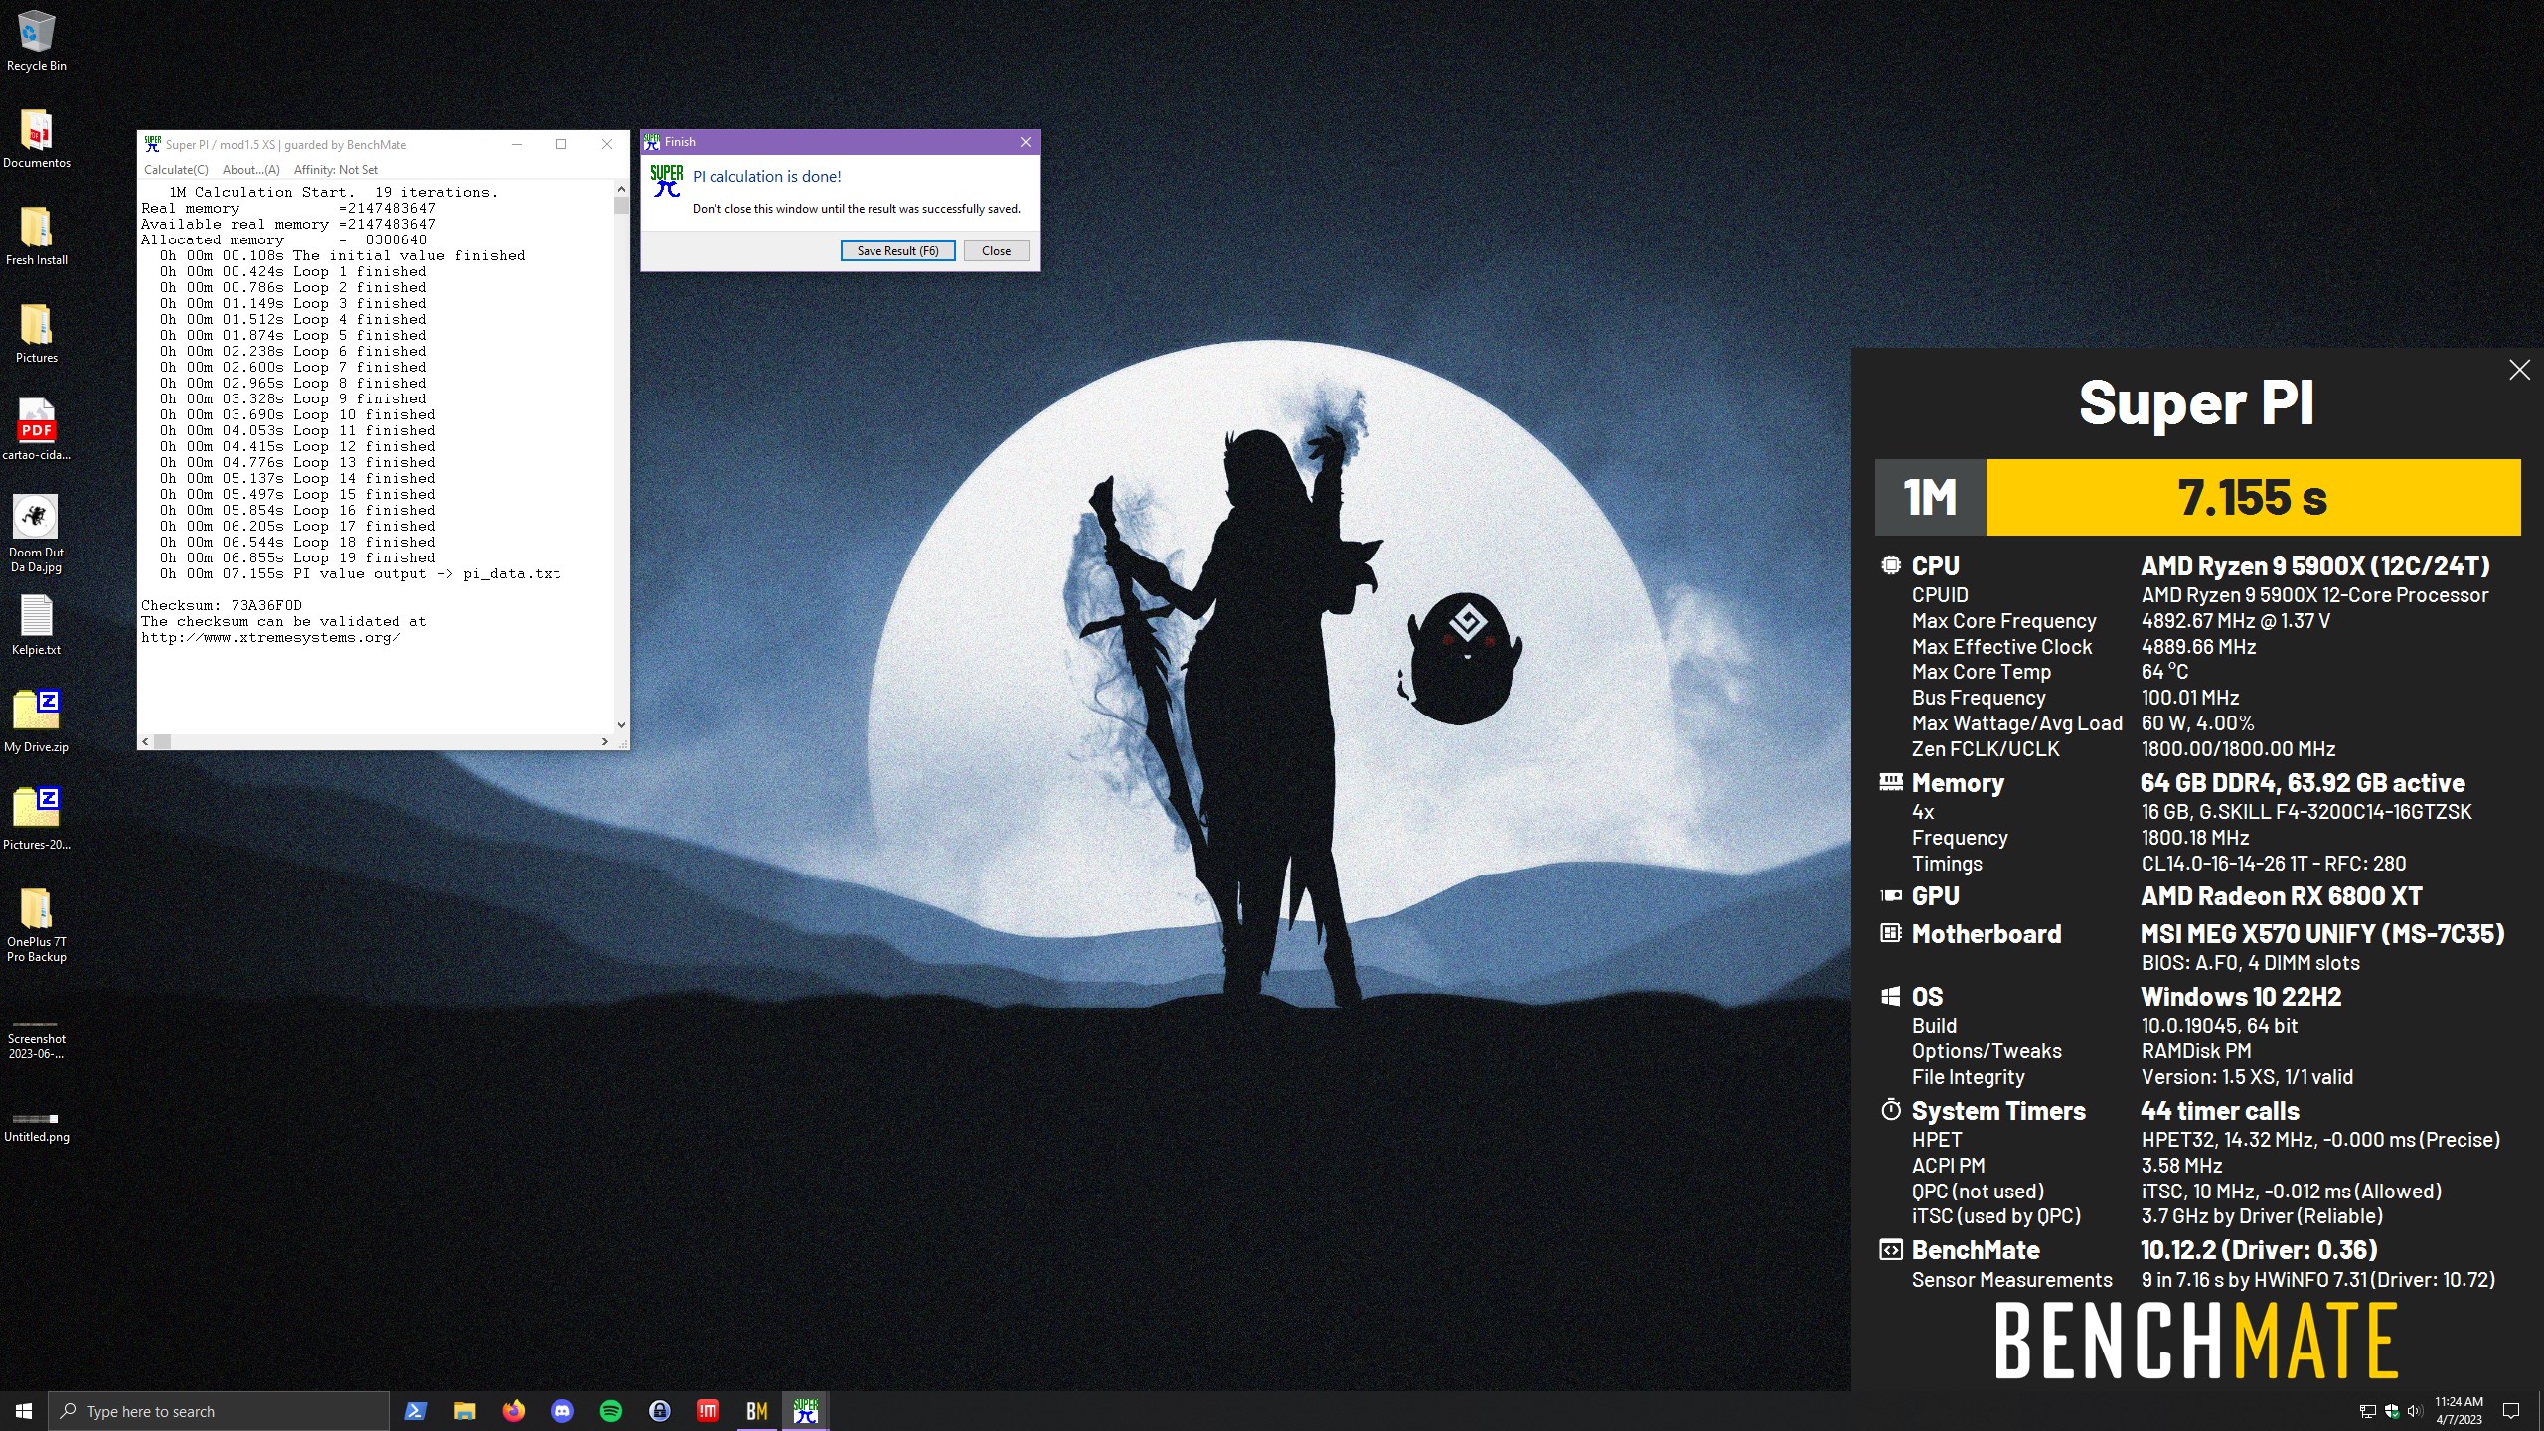Click the 10.12.2 (Driver: 0.36) version text

[2259, 1250]
